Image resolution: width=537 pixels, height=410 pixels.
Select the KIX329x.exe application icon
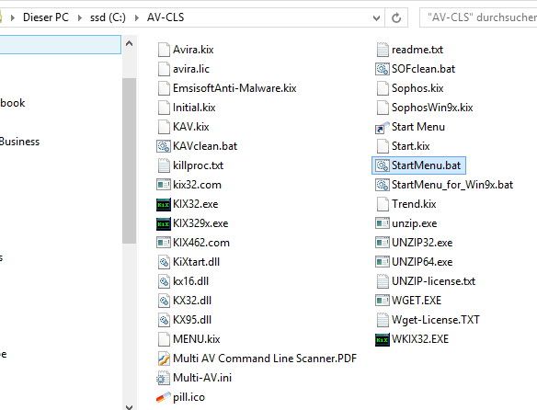pos(164,223)
